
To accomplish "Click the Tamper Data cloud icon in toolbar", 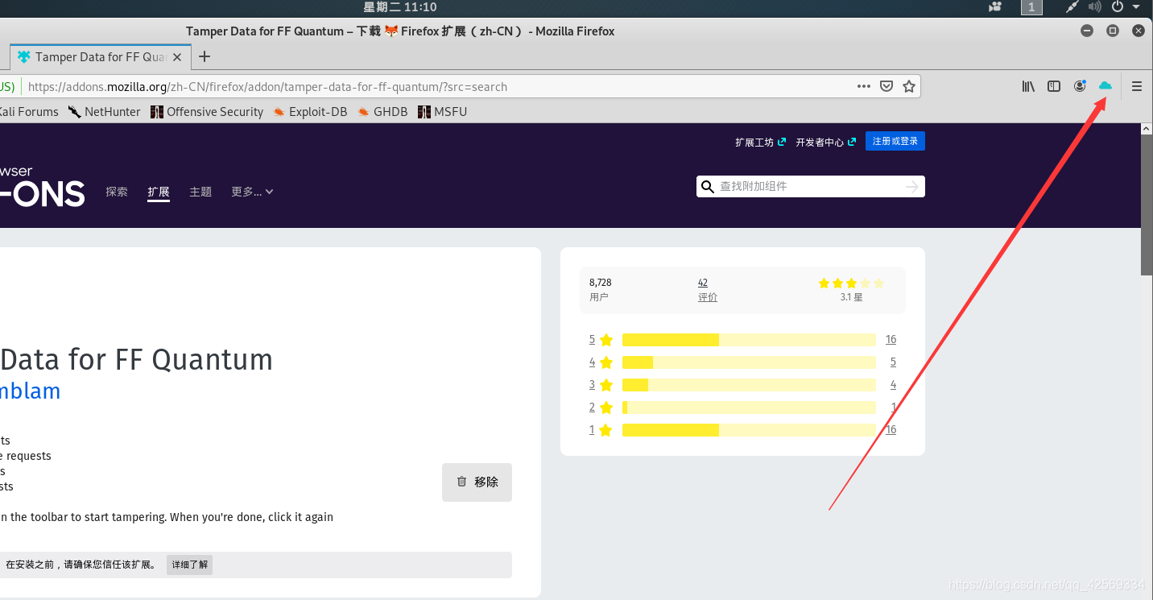I will 1105,86.
